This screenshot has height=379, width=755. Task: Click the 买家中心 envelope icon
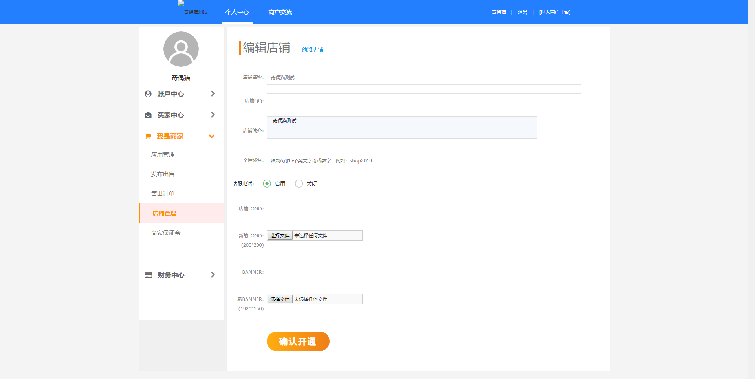point(148,115)
